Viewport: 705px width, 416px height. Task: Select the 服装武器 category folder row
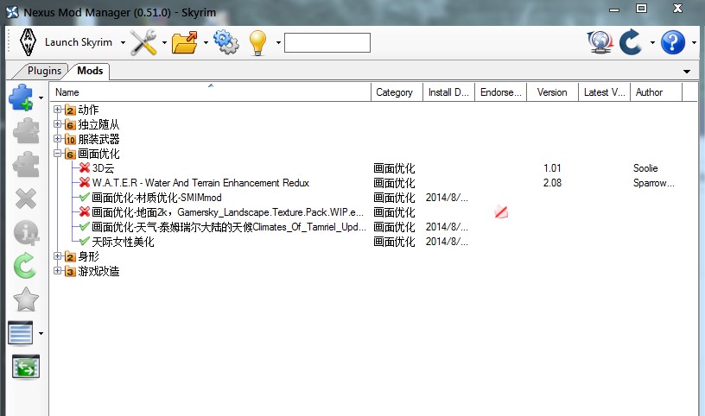(92, 139)
